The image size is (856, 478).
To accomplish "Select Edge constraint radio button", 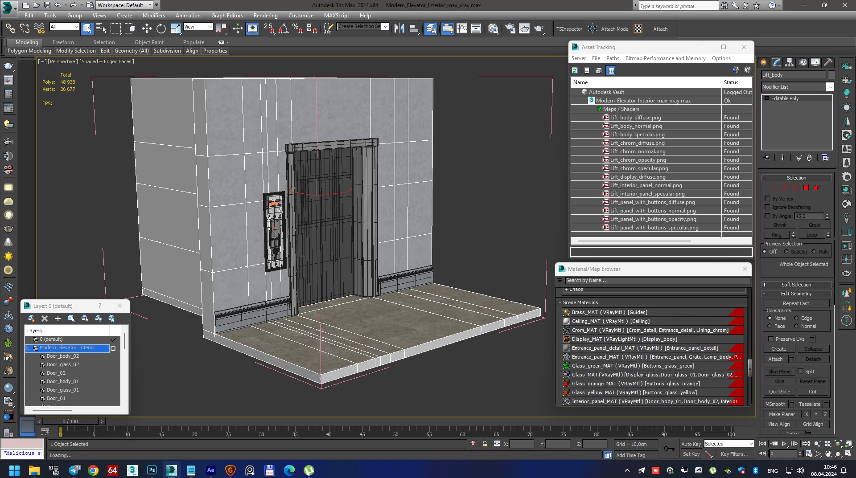I will click(796, 318).
